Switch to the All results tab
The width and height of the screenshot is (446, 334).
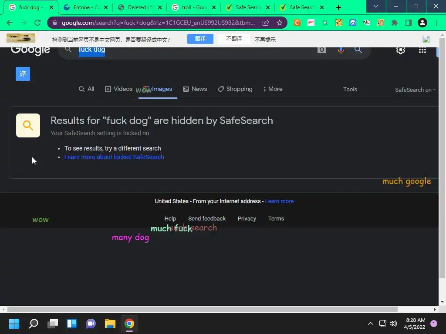[x=87, y=89]
